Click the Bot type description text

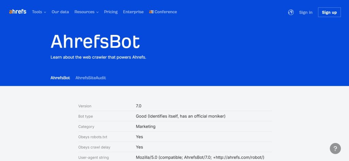(180, 116)
